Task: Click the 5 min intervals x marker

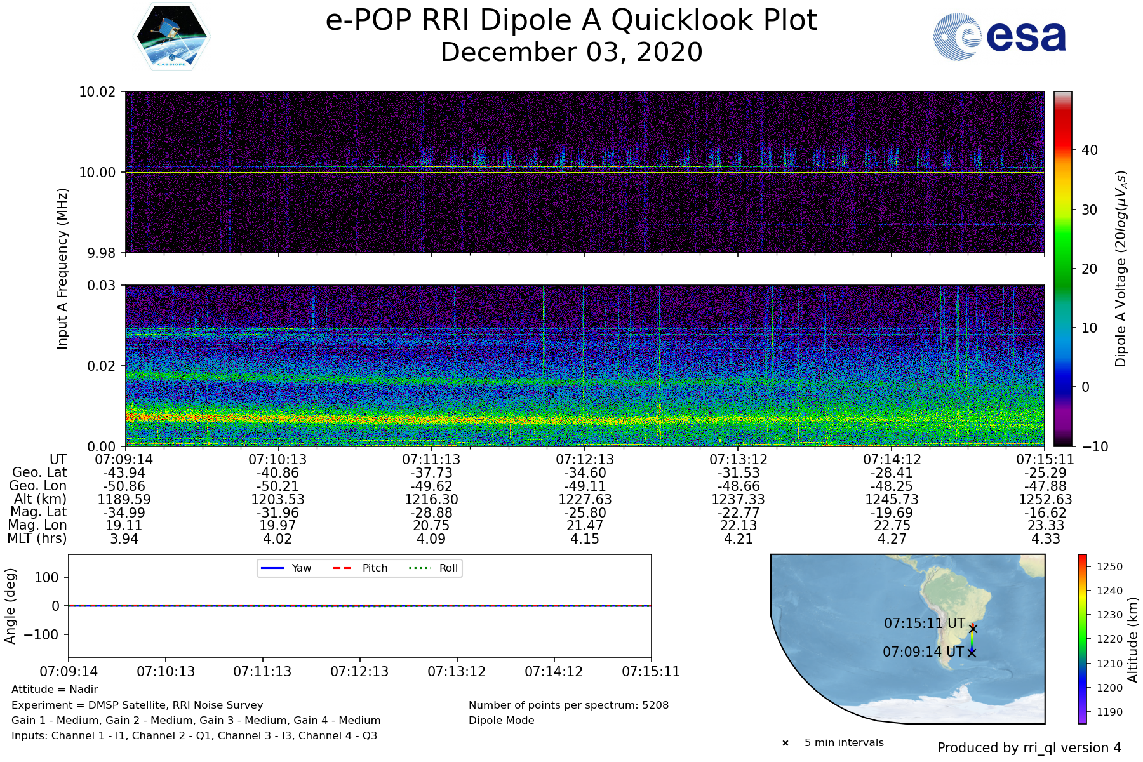Action: [x=785, y=743]
